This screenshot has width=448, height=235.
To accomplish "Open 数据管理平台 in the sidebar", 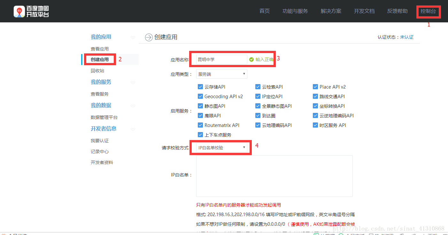I will coord(104,117).
